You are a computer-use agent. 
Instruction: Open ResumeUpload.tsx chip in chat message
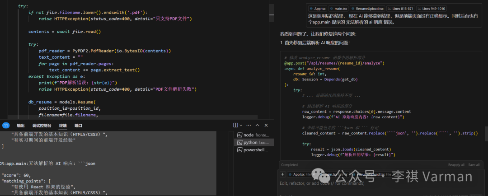coord(367,9)
